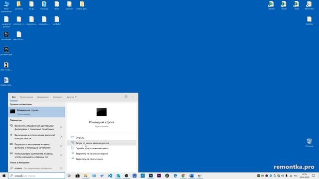Select the Все tab in search panel
This screenshot has width=319, height=179.
click(14, 97)
